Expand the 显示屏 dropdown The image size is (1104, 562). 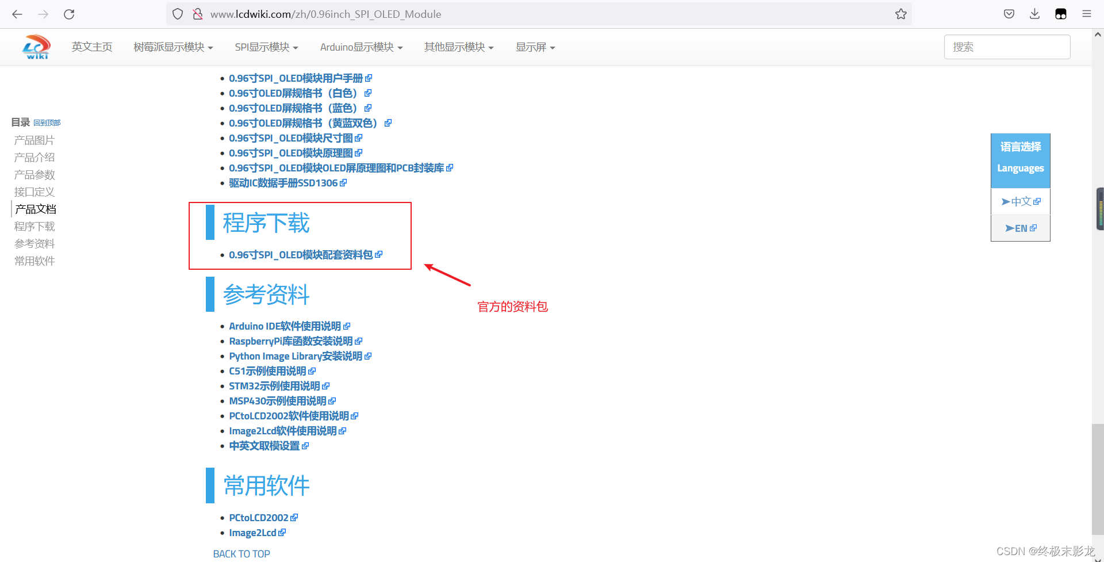coord(535,47)
